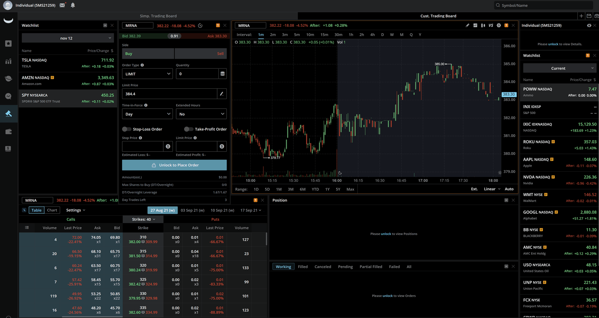Viewport: 599px width, 318px height.
Task: Open chart indicators icon
Action: coord(475,25)
